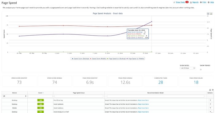Toggle Speed Score (Mobile) legend series
The height and width of the screenshot is (113, 215).
[x=98, y=59]
